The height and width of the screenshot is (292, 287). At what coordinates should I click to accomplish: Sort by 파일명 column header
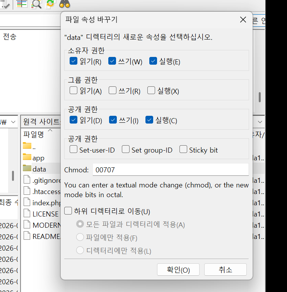point(34,134)
